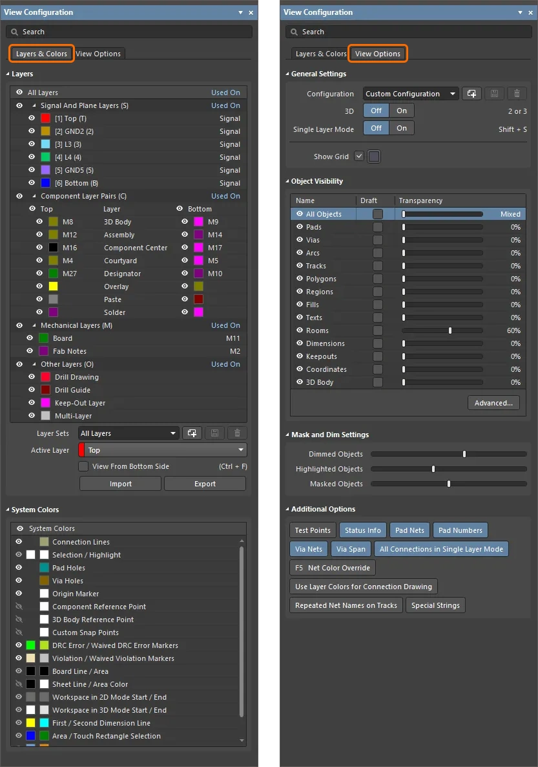538x767 pixels.
Task: Open Active Layer dropdown
Action: coord(163,449)
